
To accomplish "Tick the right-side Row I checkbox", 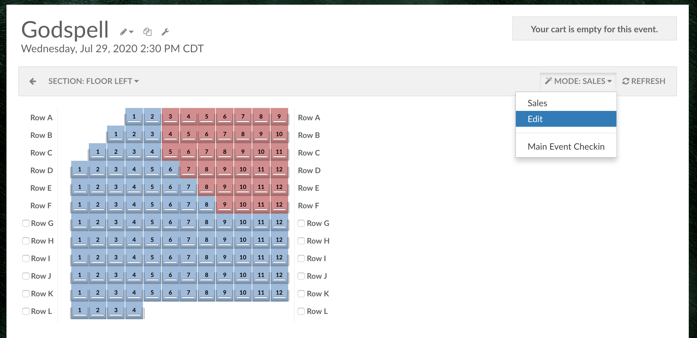I will 301,258.
